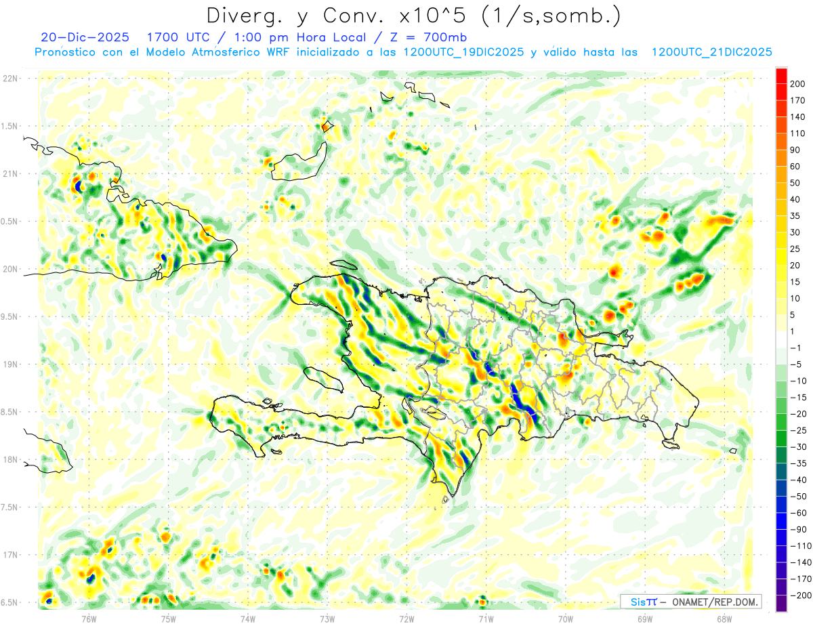Click the '25' color scale label
Viewport: 813px width, 628px height.
pyautogui.click(x=795, y=249)
